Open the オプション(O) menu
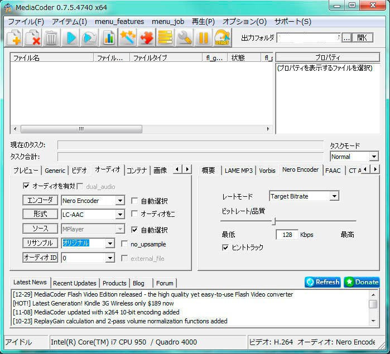The height and width of the screenshot is (354, 390). [x=244, y=22]
